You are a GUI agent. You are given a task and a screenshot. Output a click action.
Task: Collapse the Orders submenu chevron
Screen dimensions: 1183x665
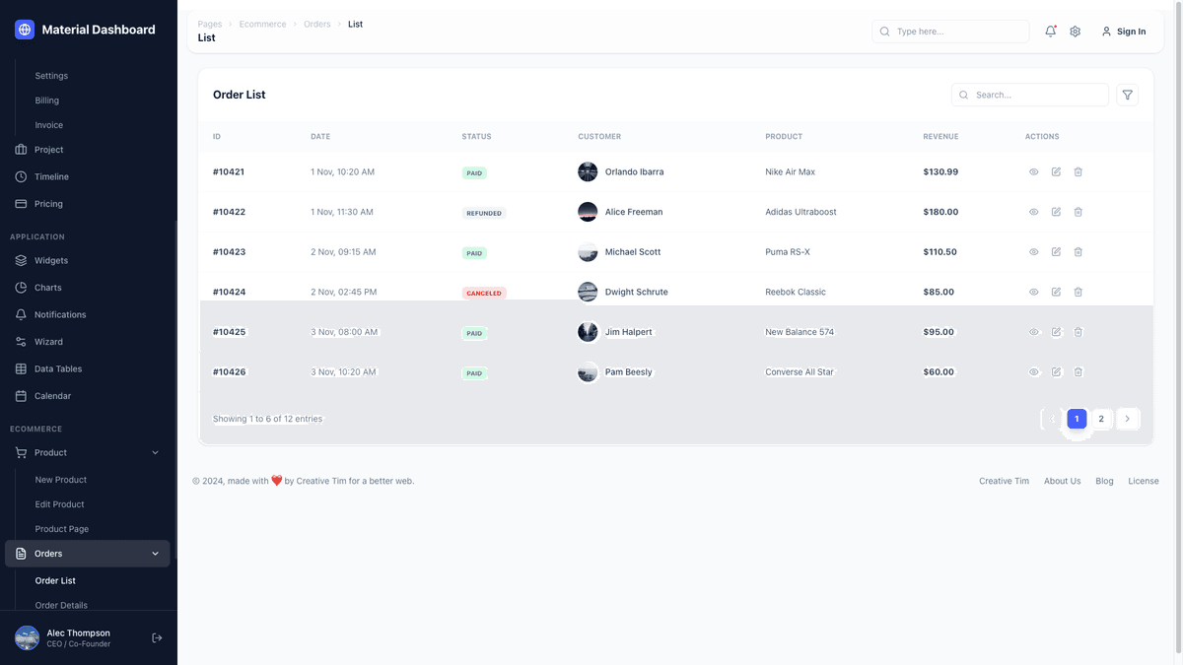(155, 553)
